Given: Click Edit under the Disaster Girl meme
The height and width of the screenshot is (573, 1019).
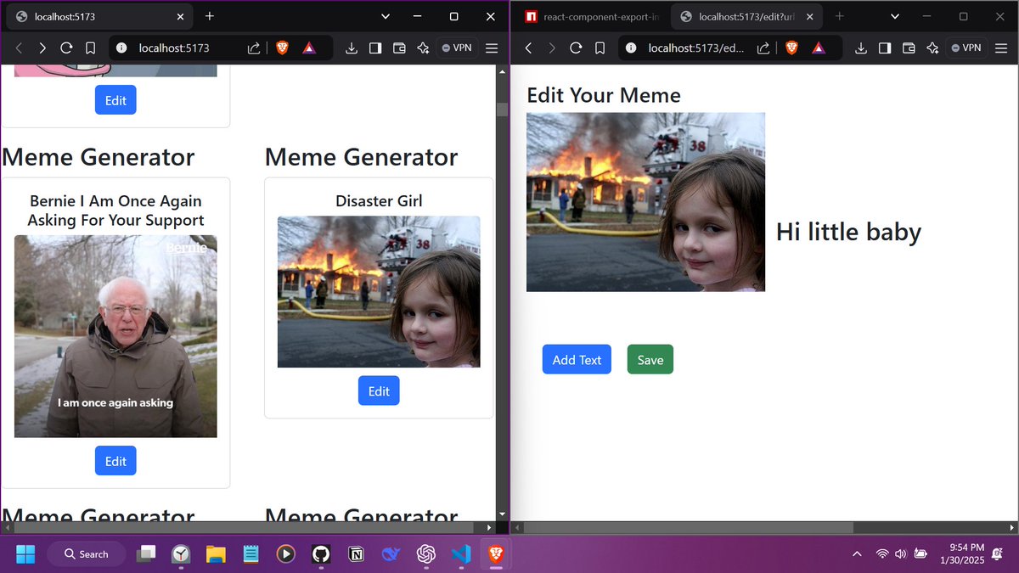Looking at the screenshot, I should [x=379, y=390].
